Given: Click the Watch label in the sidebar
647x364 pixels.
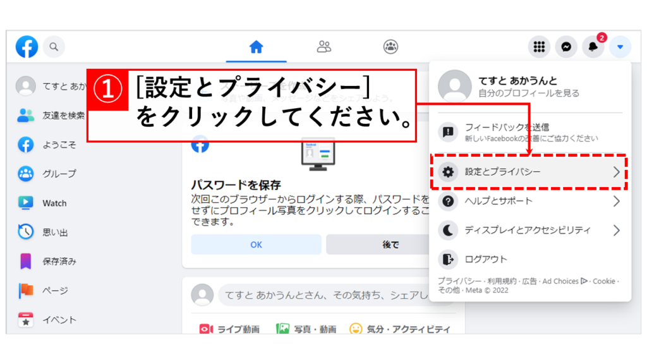Looking at the screenshot, I should click(x=54, y=203).
